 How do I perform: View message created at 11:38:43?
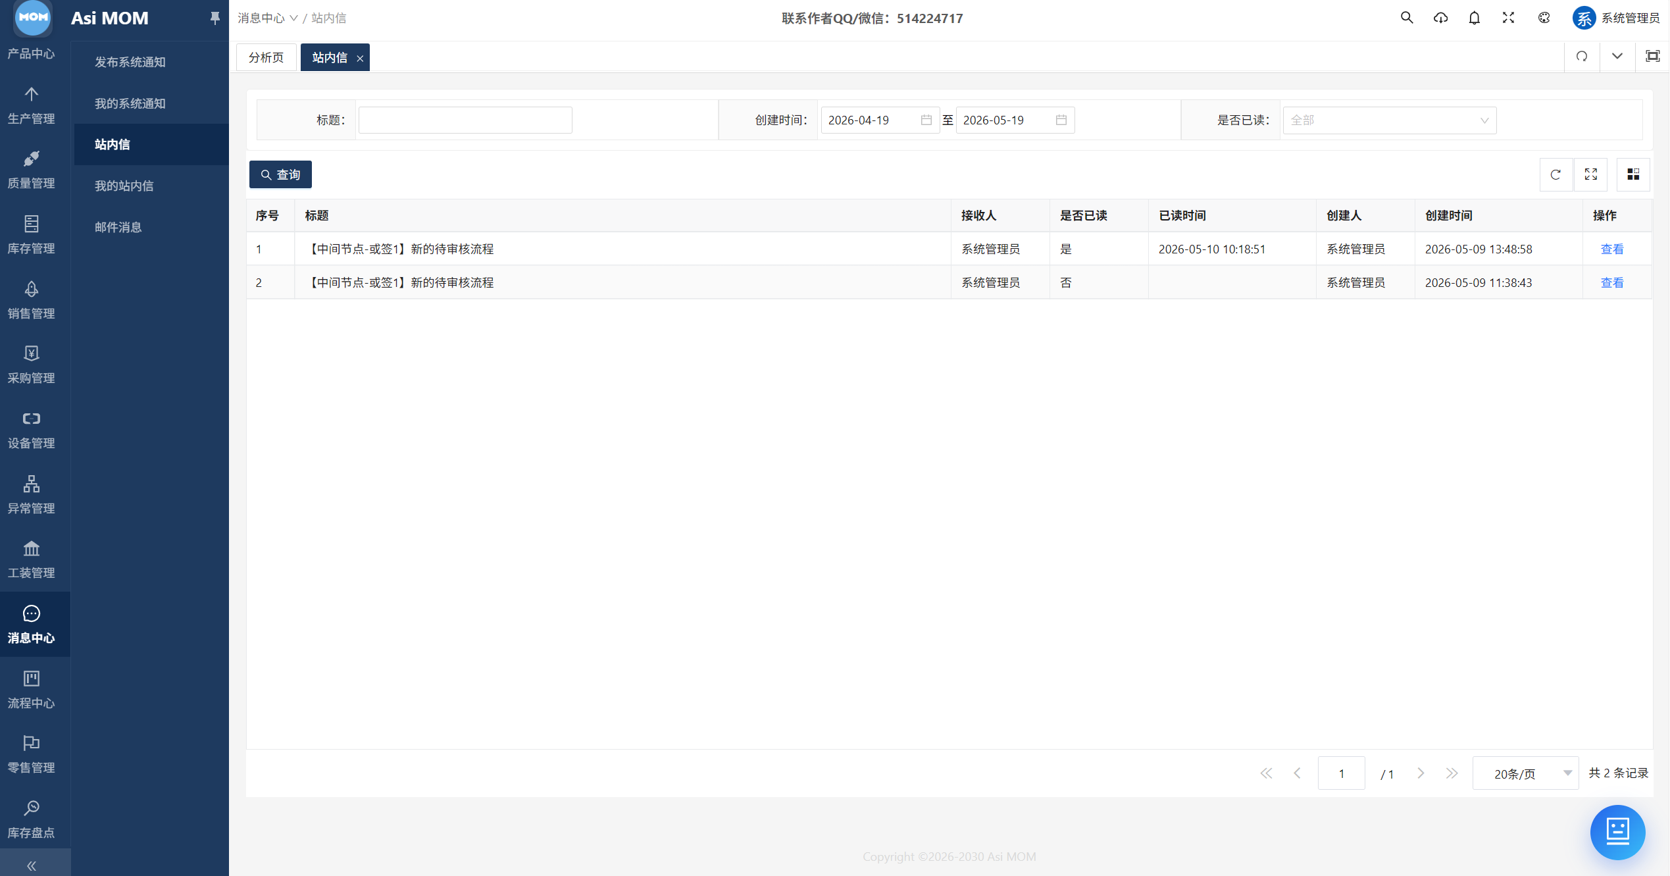(x=1611, y=282)
